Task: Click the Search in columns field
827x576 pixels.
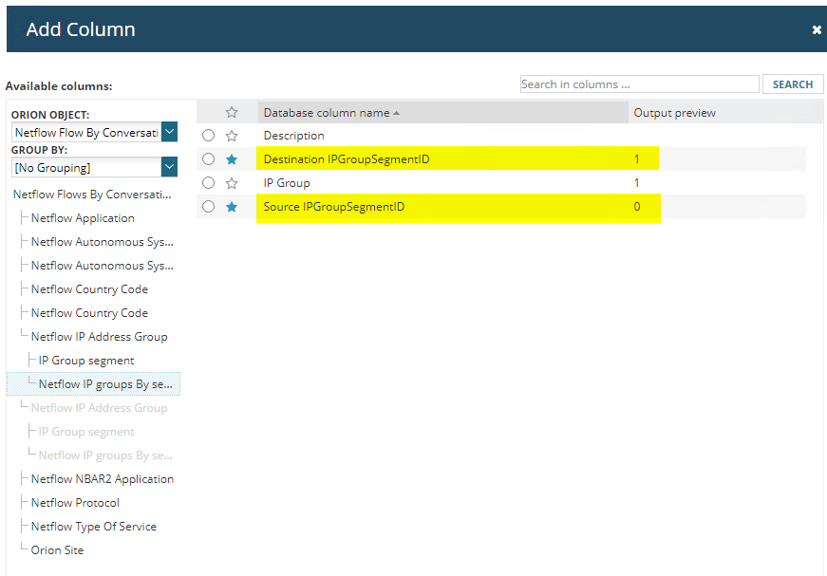Action: 639,84
